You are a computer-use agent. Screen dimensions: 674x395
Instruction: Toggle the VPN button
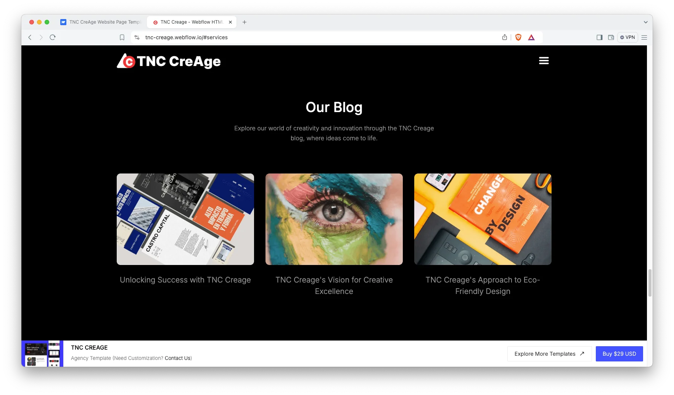[627, 37]
